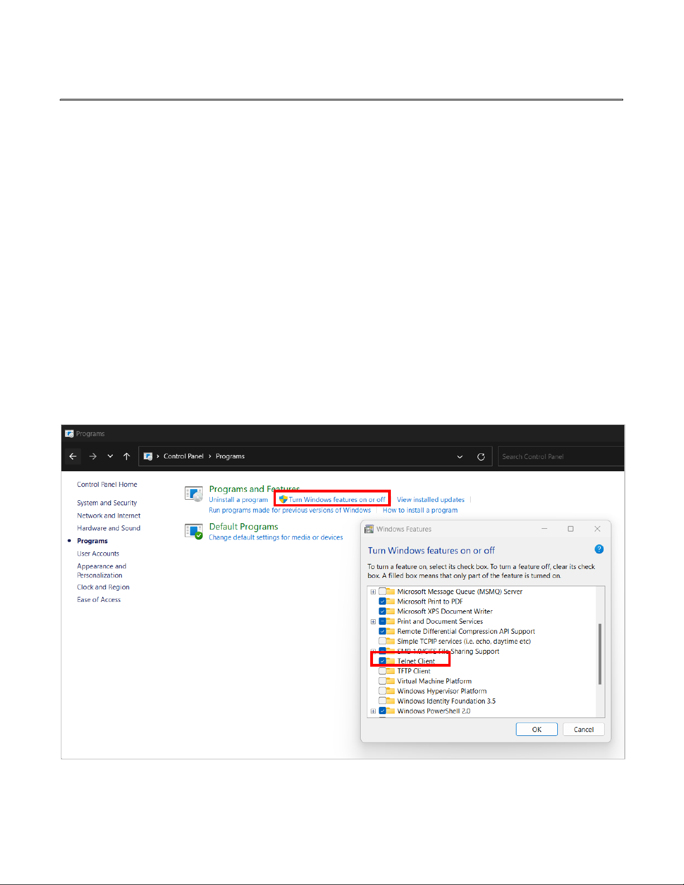This screenshot has width=684, height=885.
Task: Open Default Programs heading
Action: click(243, 527)
